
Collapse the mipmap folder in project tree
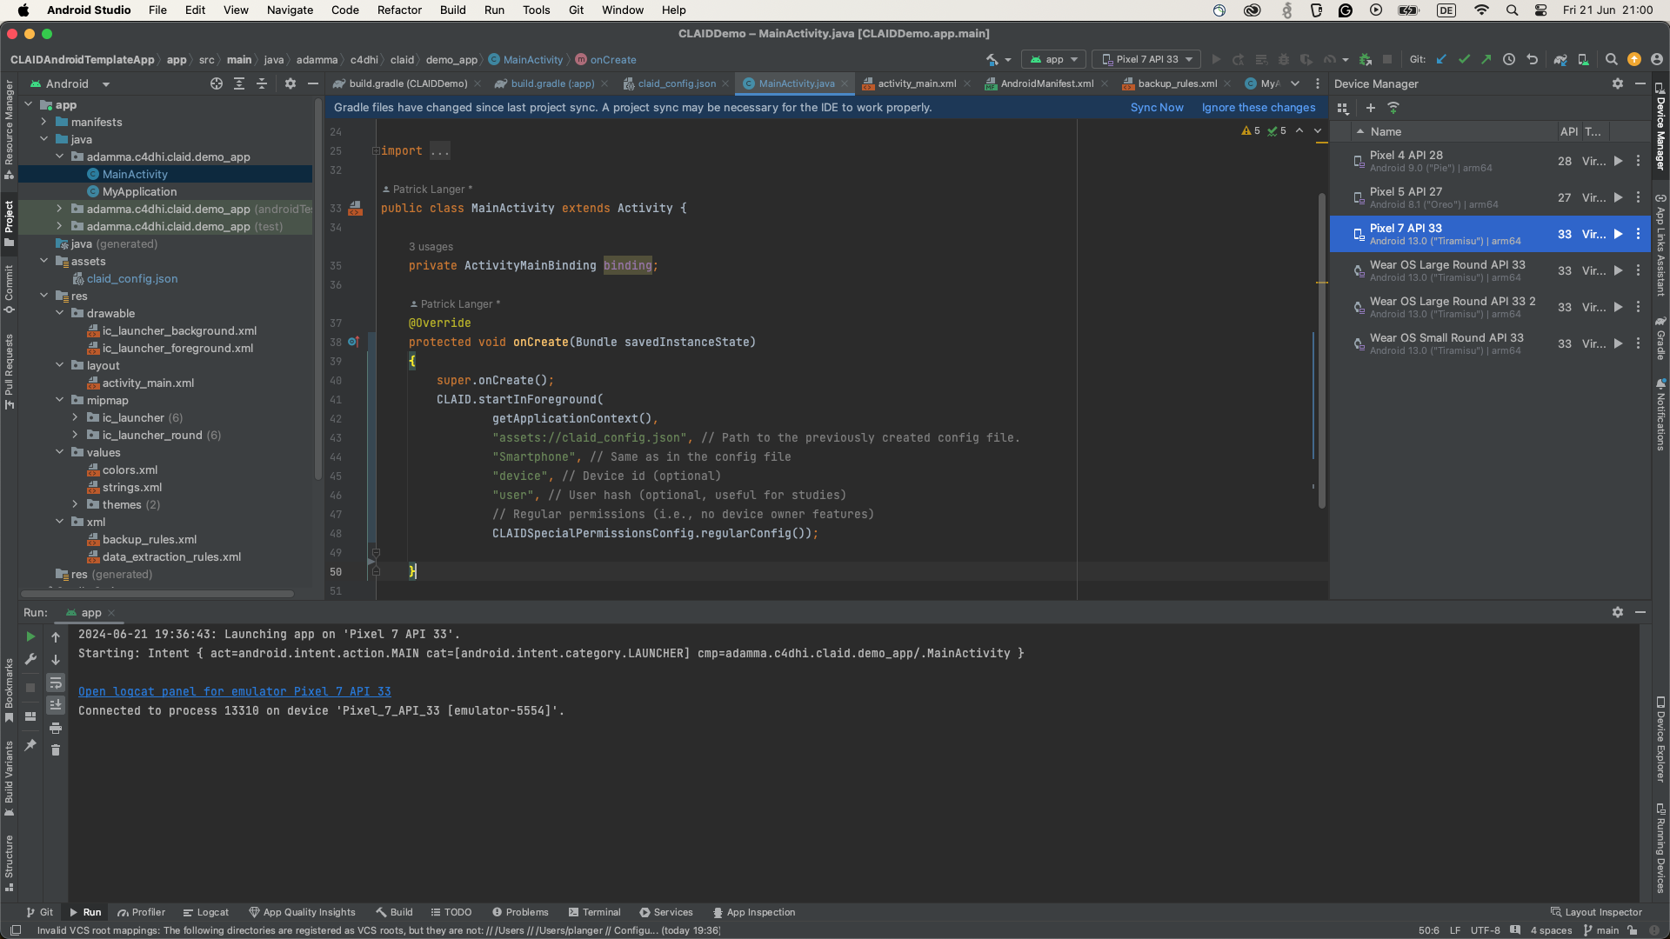tap(59, 401)
